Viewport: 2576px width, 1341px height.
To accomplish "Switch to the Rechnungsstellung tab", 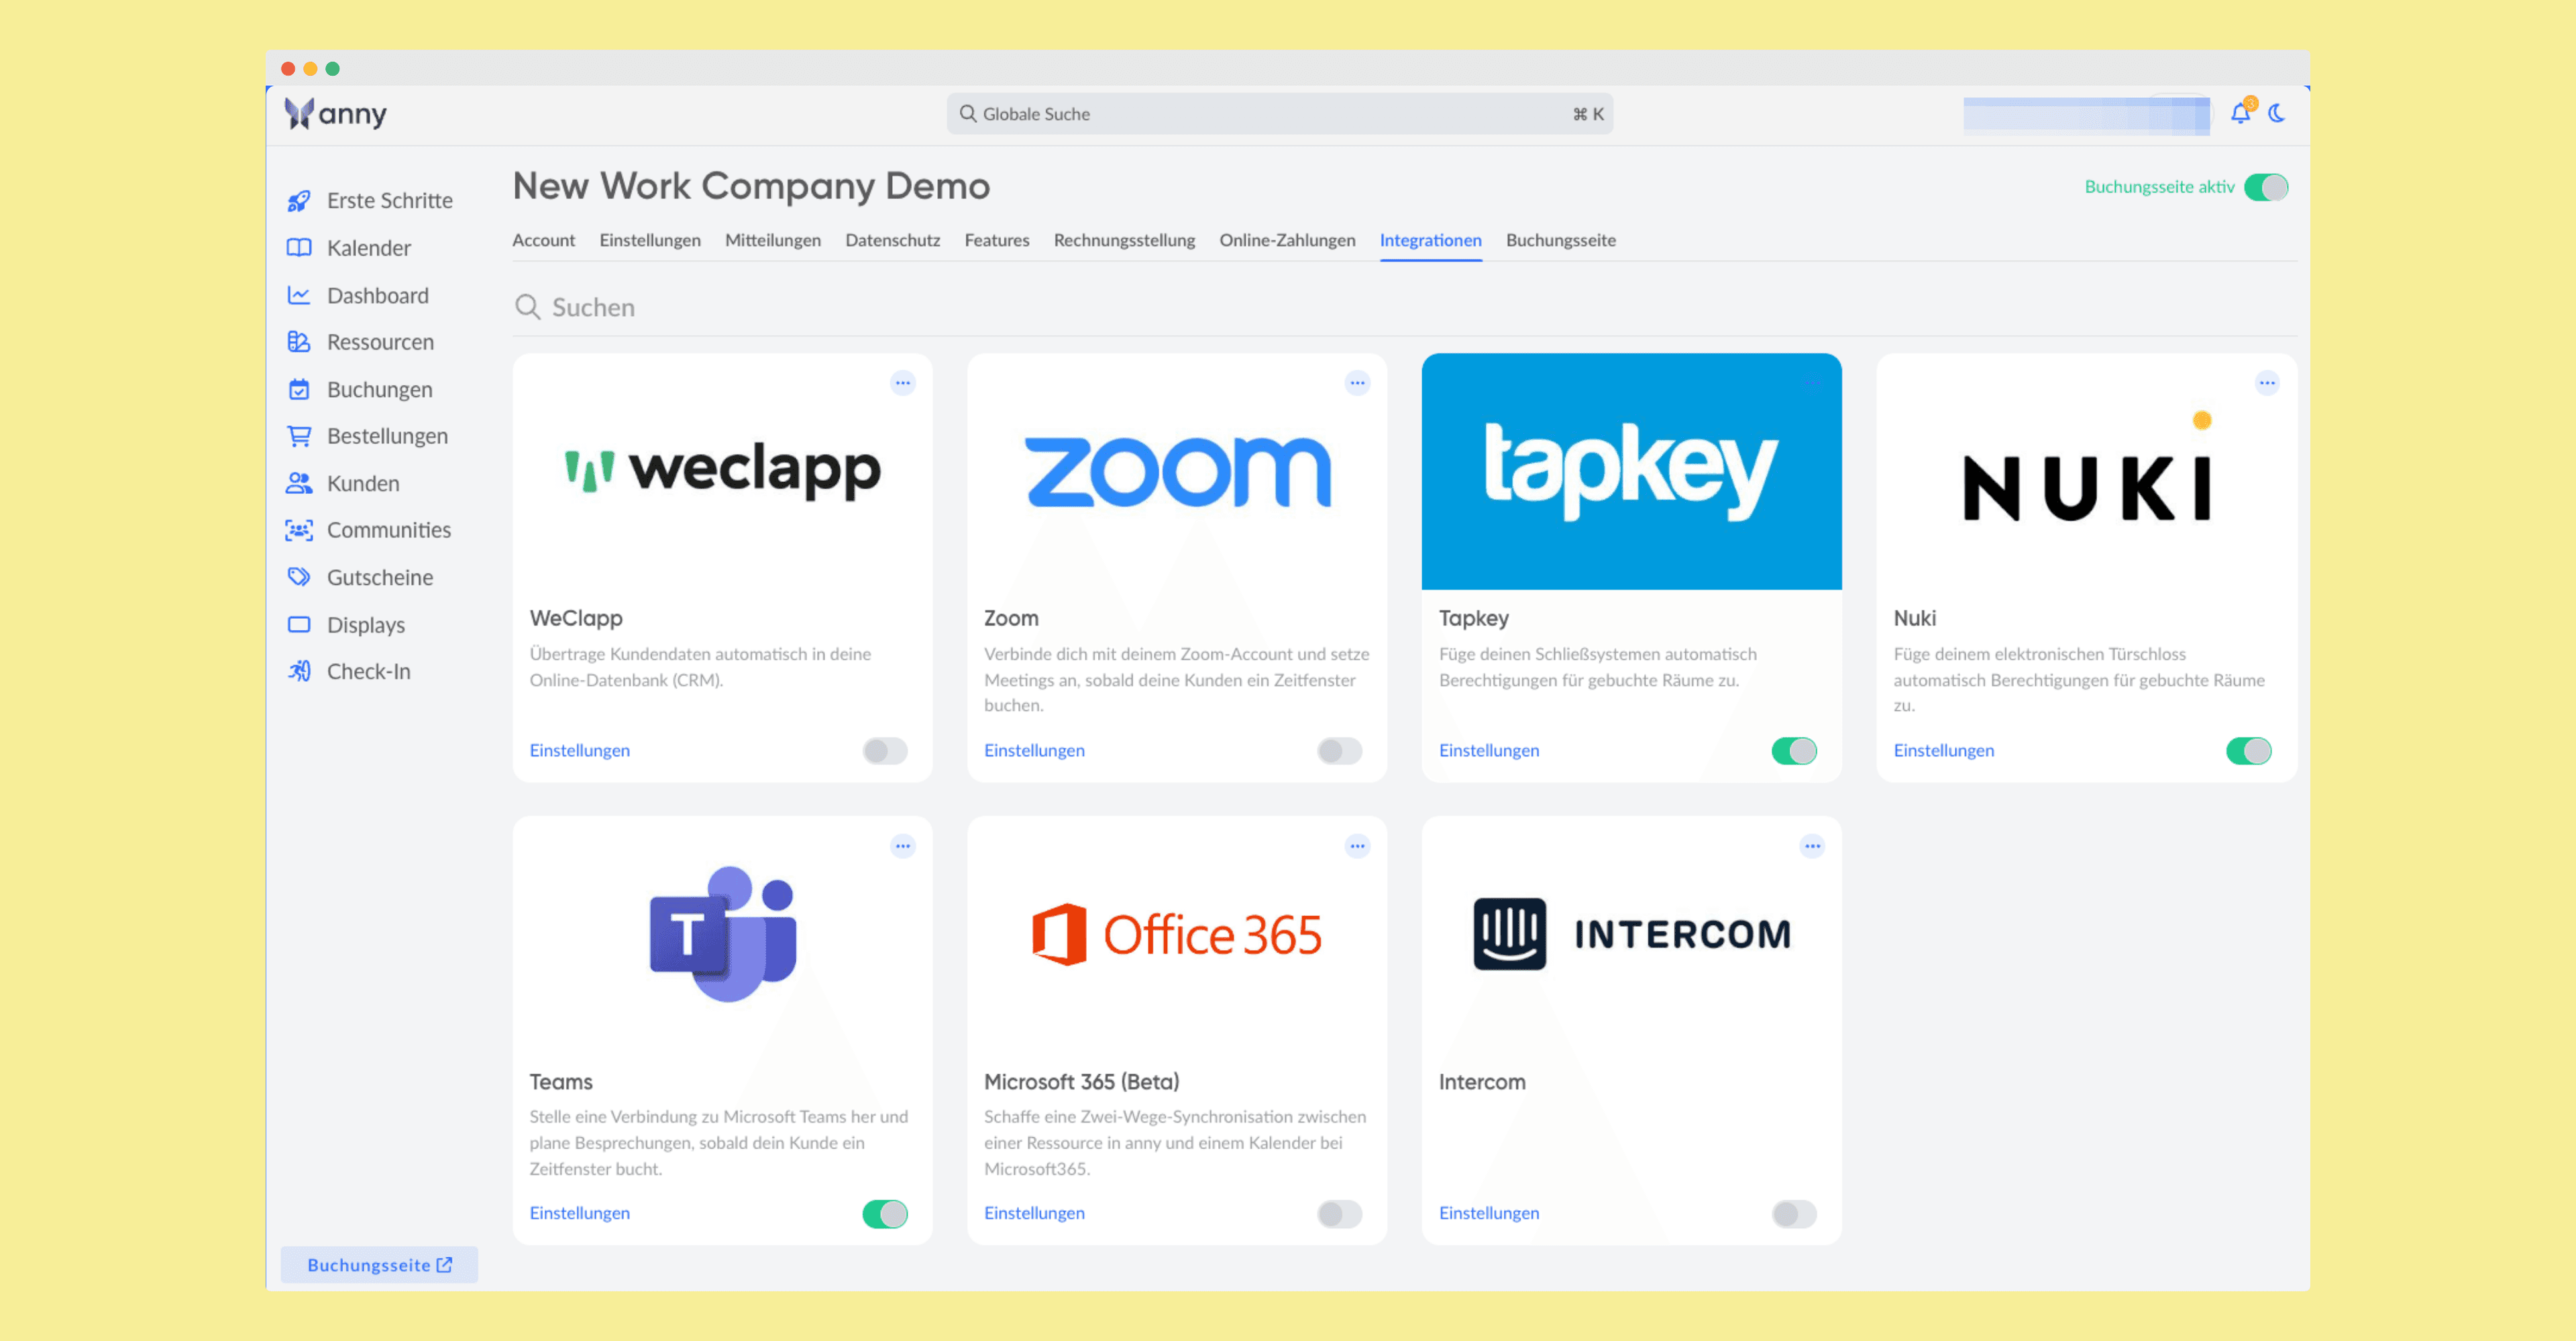I will pos(1124,240).
